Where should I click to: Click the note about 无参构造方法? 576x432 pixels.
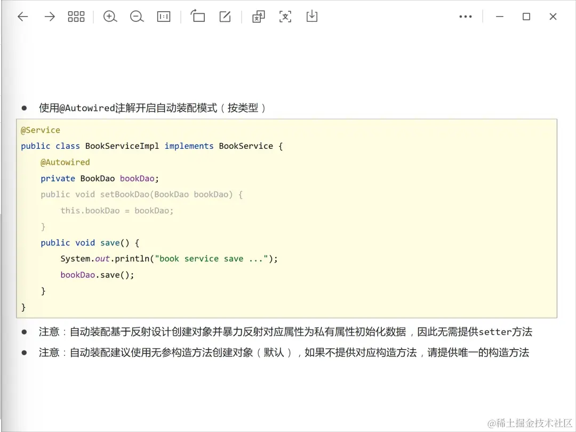[x=284, y=353]
